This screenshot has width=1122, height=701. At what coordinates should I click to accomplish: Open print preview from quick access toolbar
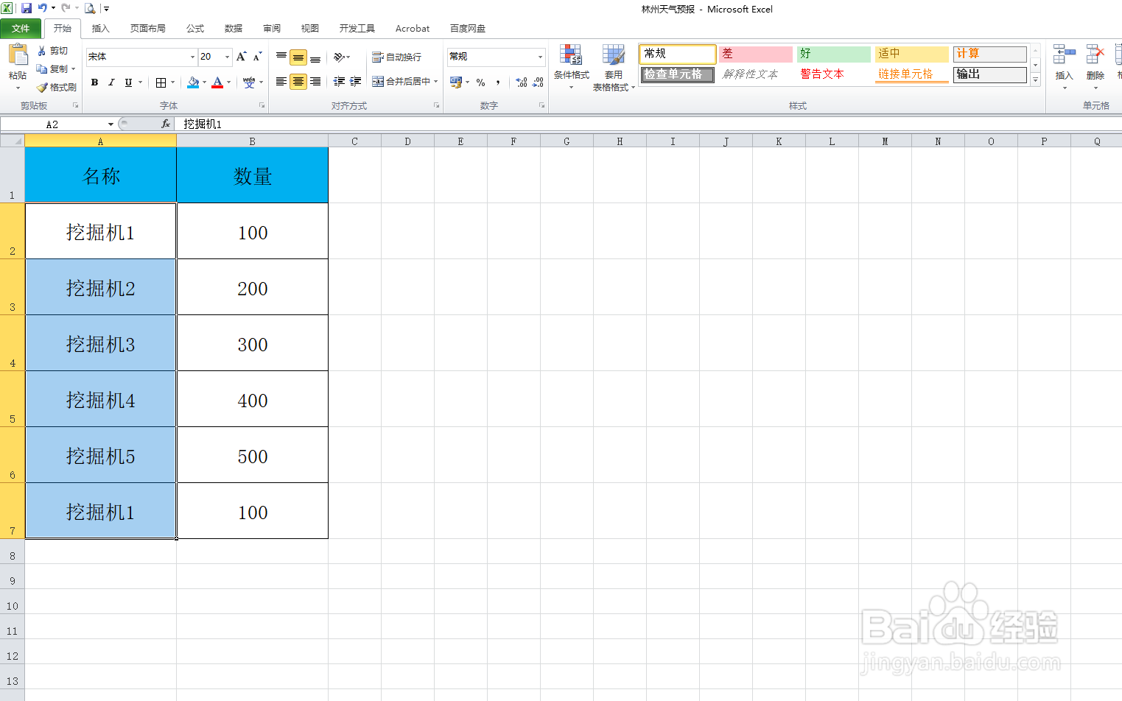click(x=90, y=8)
